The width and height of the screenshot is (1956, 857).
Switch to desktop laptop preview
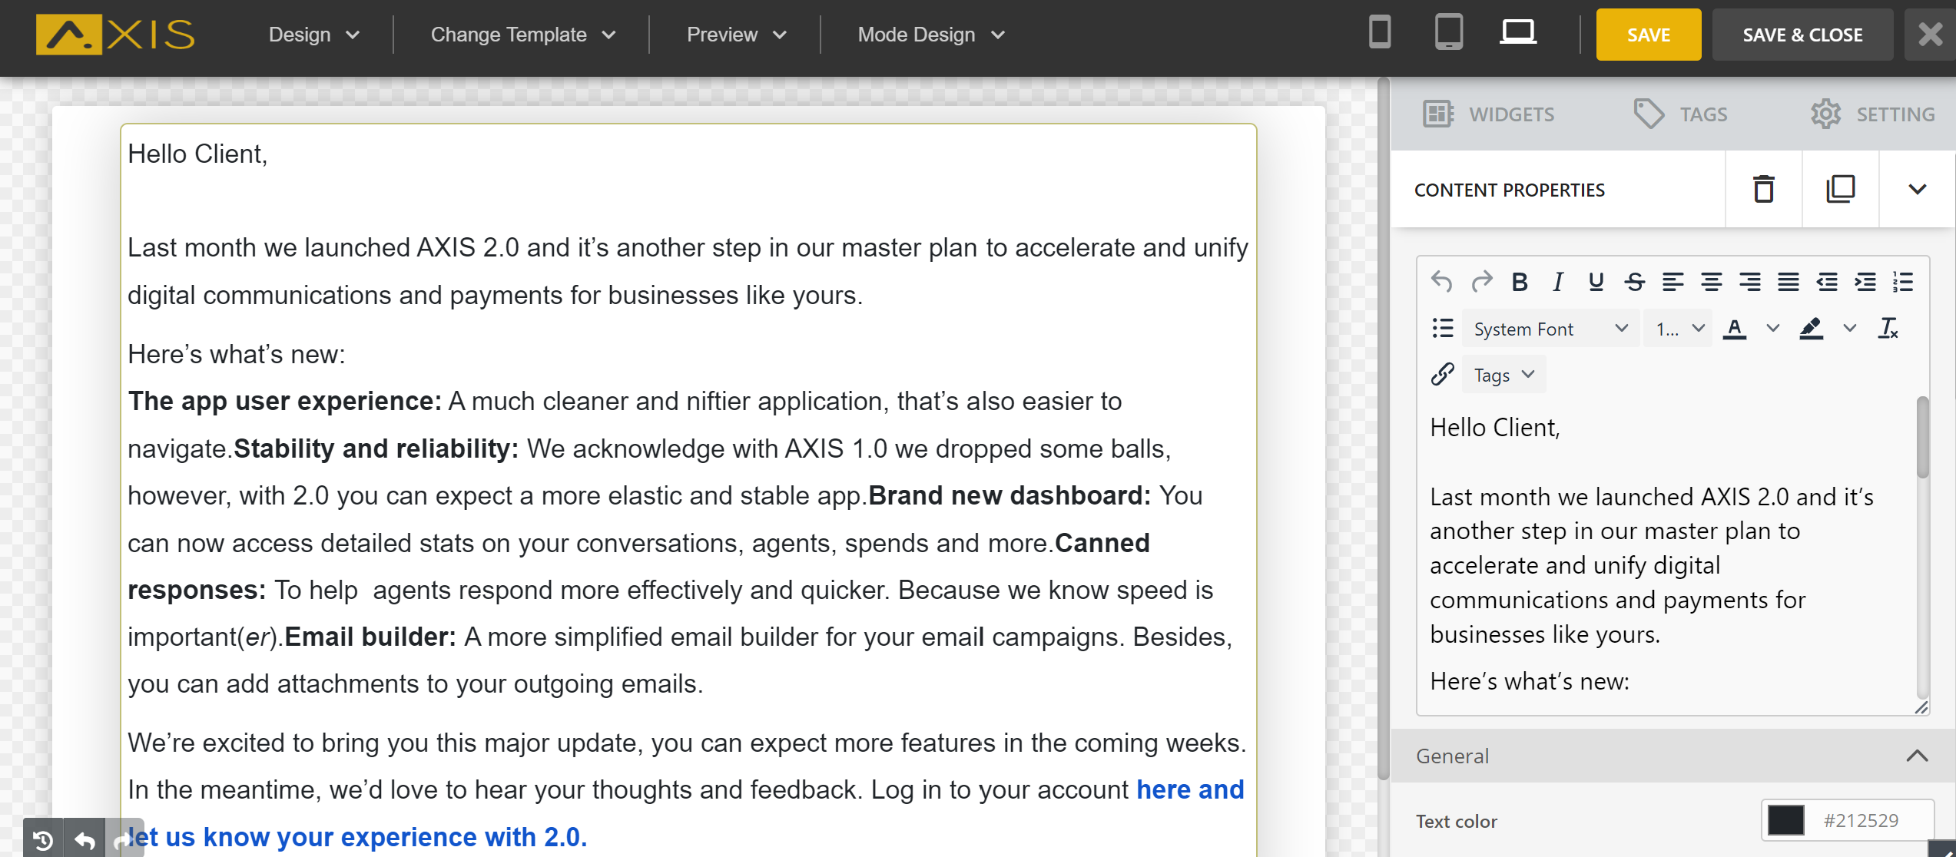coord(1518,33)
